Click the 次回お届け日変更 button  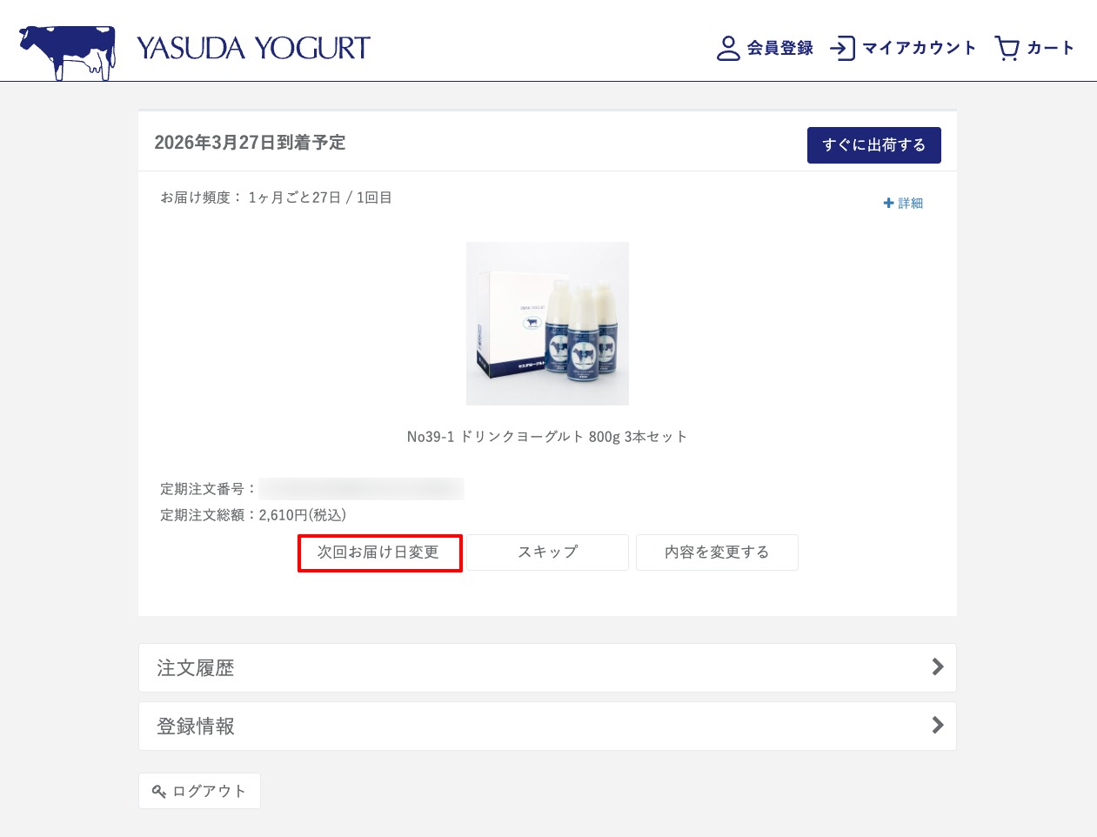[x=379, y=552]
